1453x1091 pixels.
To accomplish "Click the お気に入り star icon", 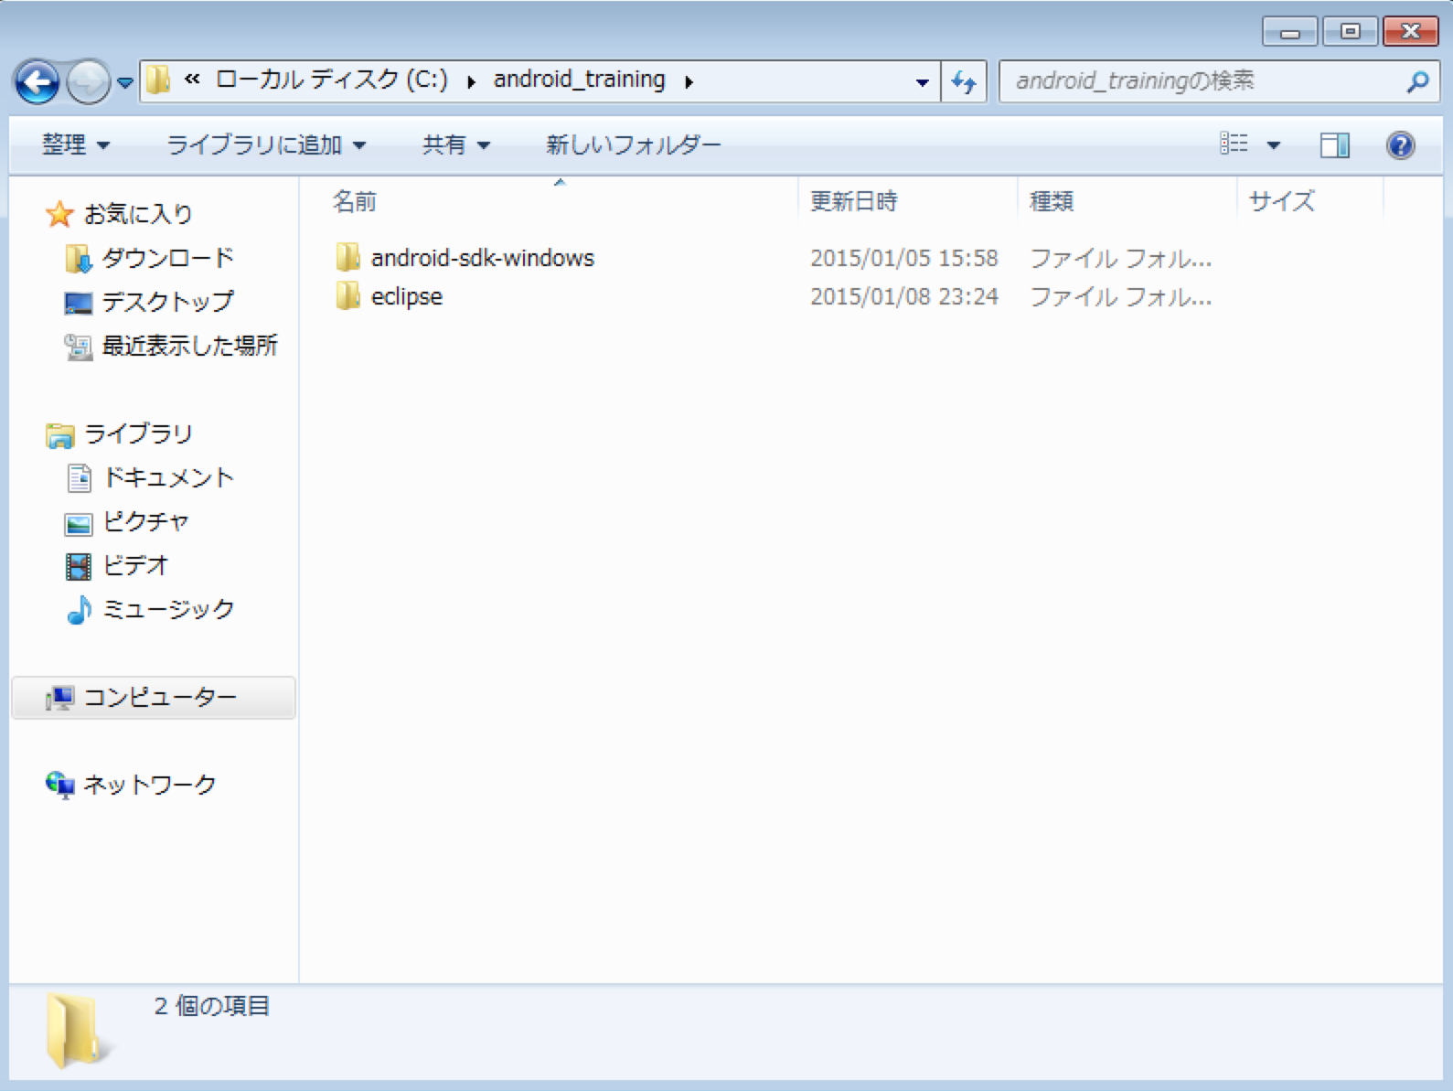I will pyautogui.click(x=59, y=214).
